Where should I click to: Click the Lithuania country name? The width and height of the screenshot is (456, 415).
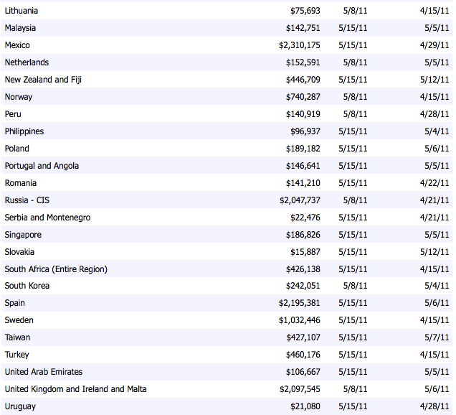[x=22, y=11]
